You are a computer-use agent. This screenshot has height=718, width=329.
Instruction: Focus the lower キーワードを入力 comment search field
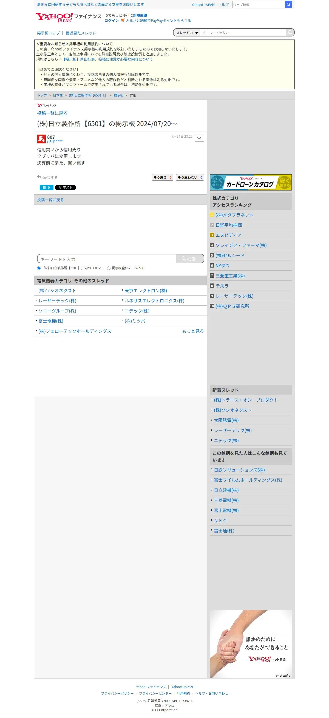(x=107, y=259)
